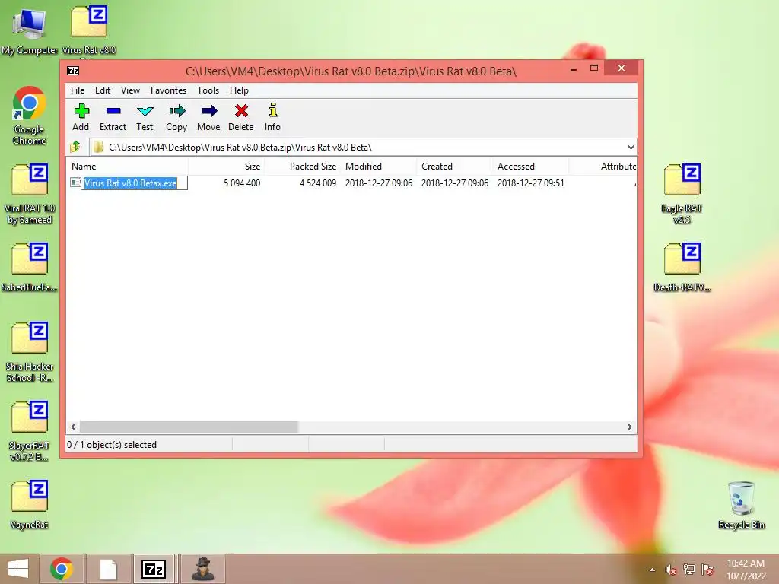Open the Recycle Bin

click(741, 505)
